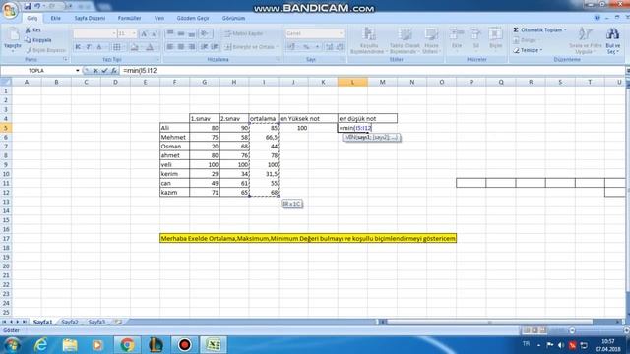Click the Kopyala copy icon
The width and height of the screenshot is (630, 354).
click(28, 40)
